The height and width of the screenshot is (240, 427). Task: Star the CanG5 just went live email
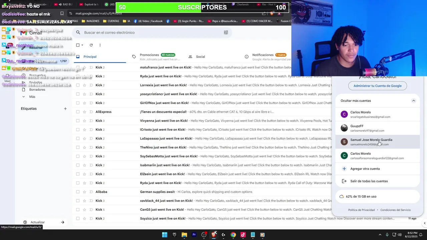point(84,210)
